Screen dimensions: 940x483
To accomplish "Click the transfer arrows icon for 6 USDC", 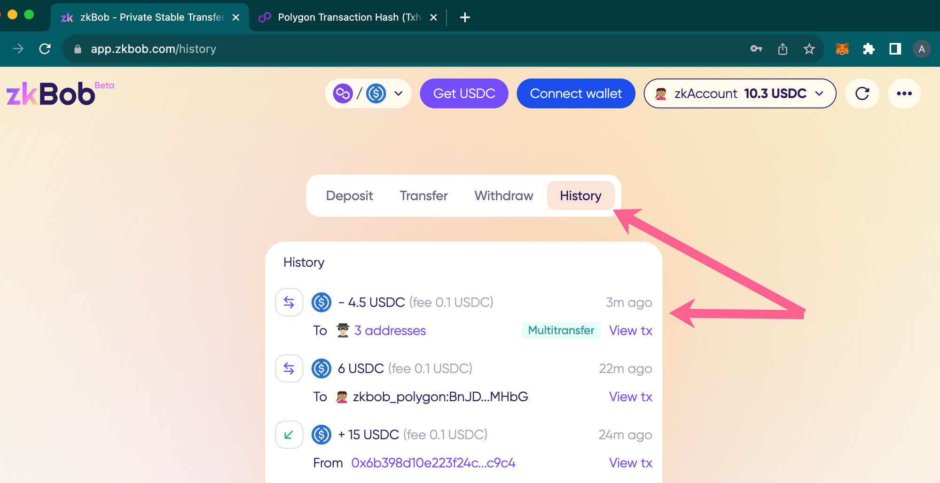I will tap(289, 368).
